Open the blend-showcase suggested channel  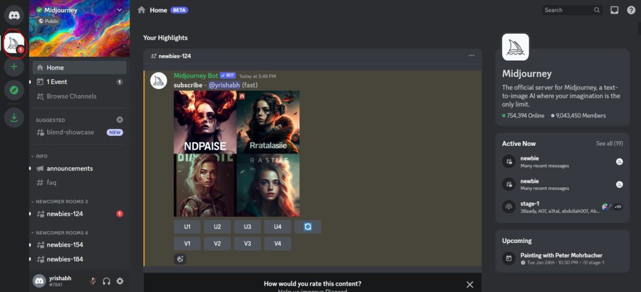pyautogui.click(x=79, y=132)
